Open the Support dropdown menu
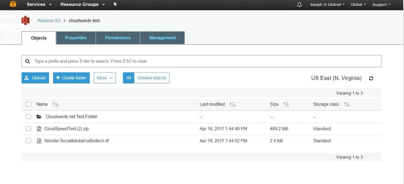The height and width of the screenshot is (184, 404). 381,4
